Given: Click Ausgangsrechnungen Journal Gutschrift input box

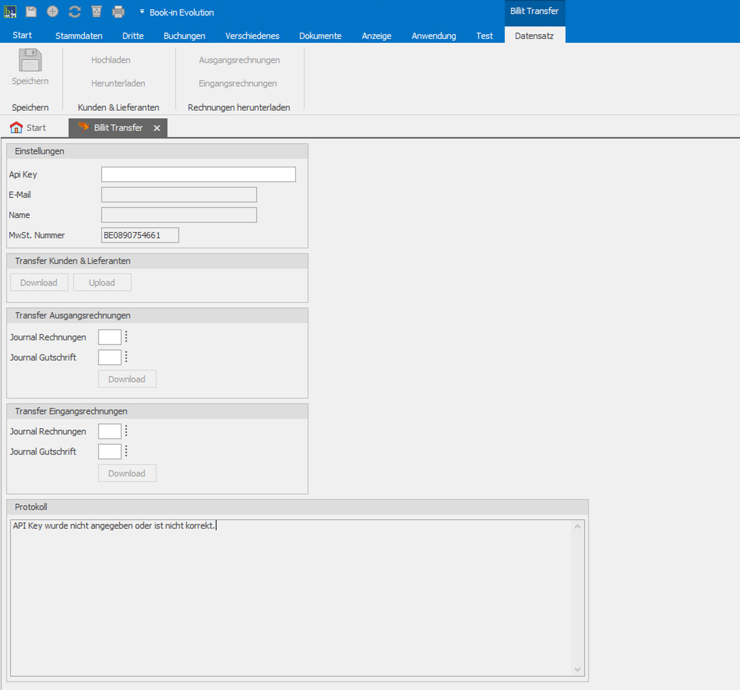Looking at the screenshot, I should click(110, 357).
